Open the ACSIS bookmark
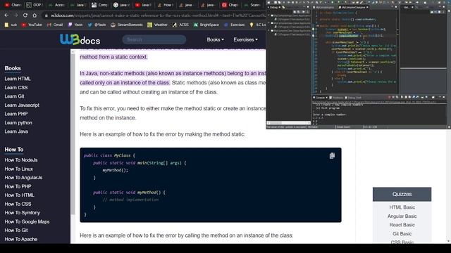 click(x=180, y=25)
